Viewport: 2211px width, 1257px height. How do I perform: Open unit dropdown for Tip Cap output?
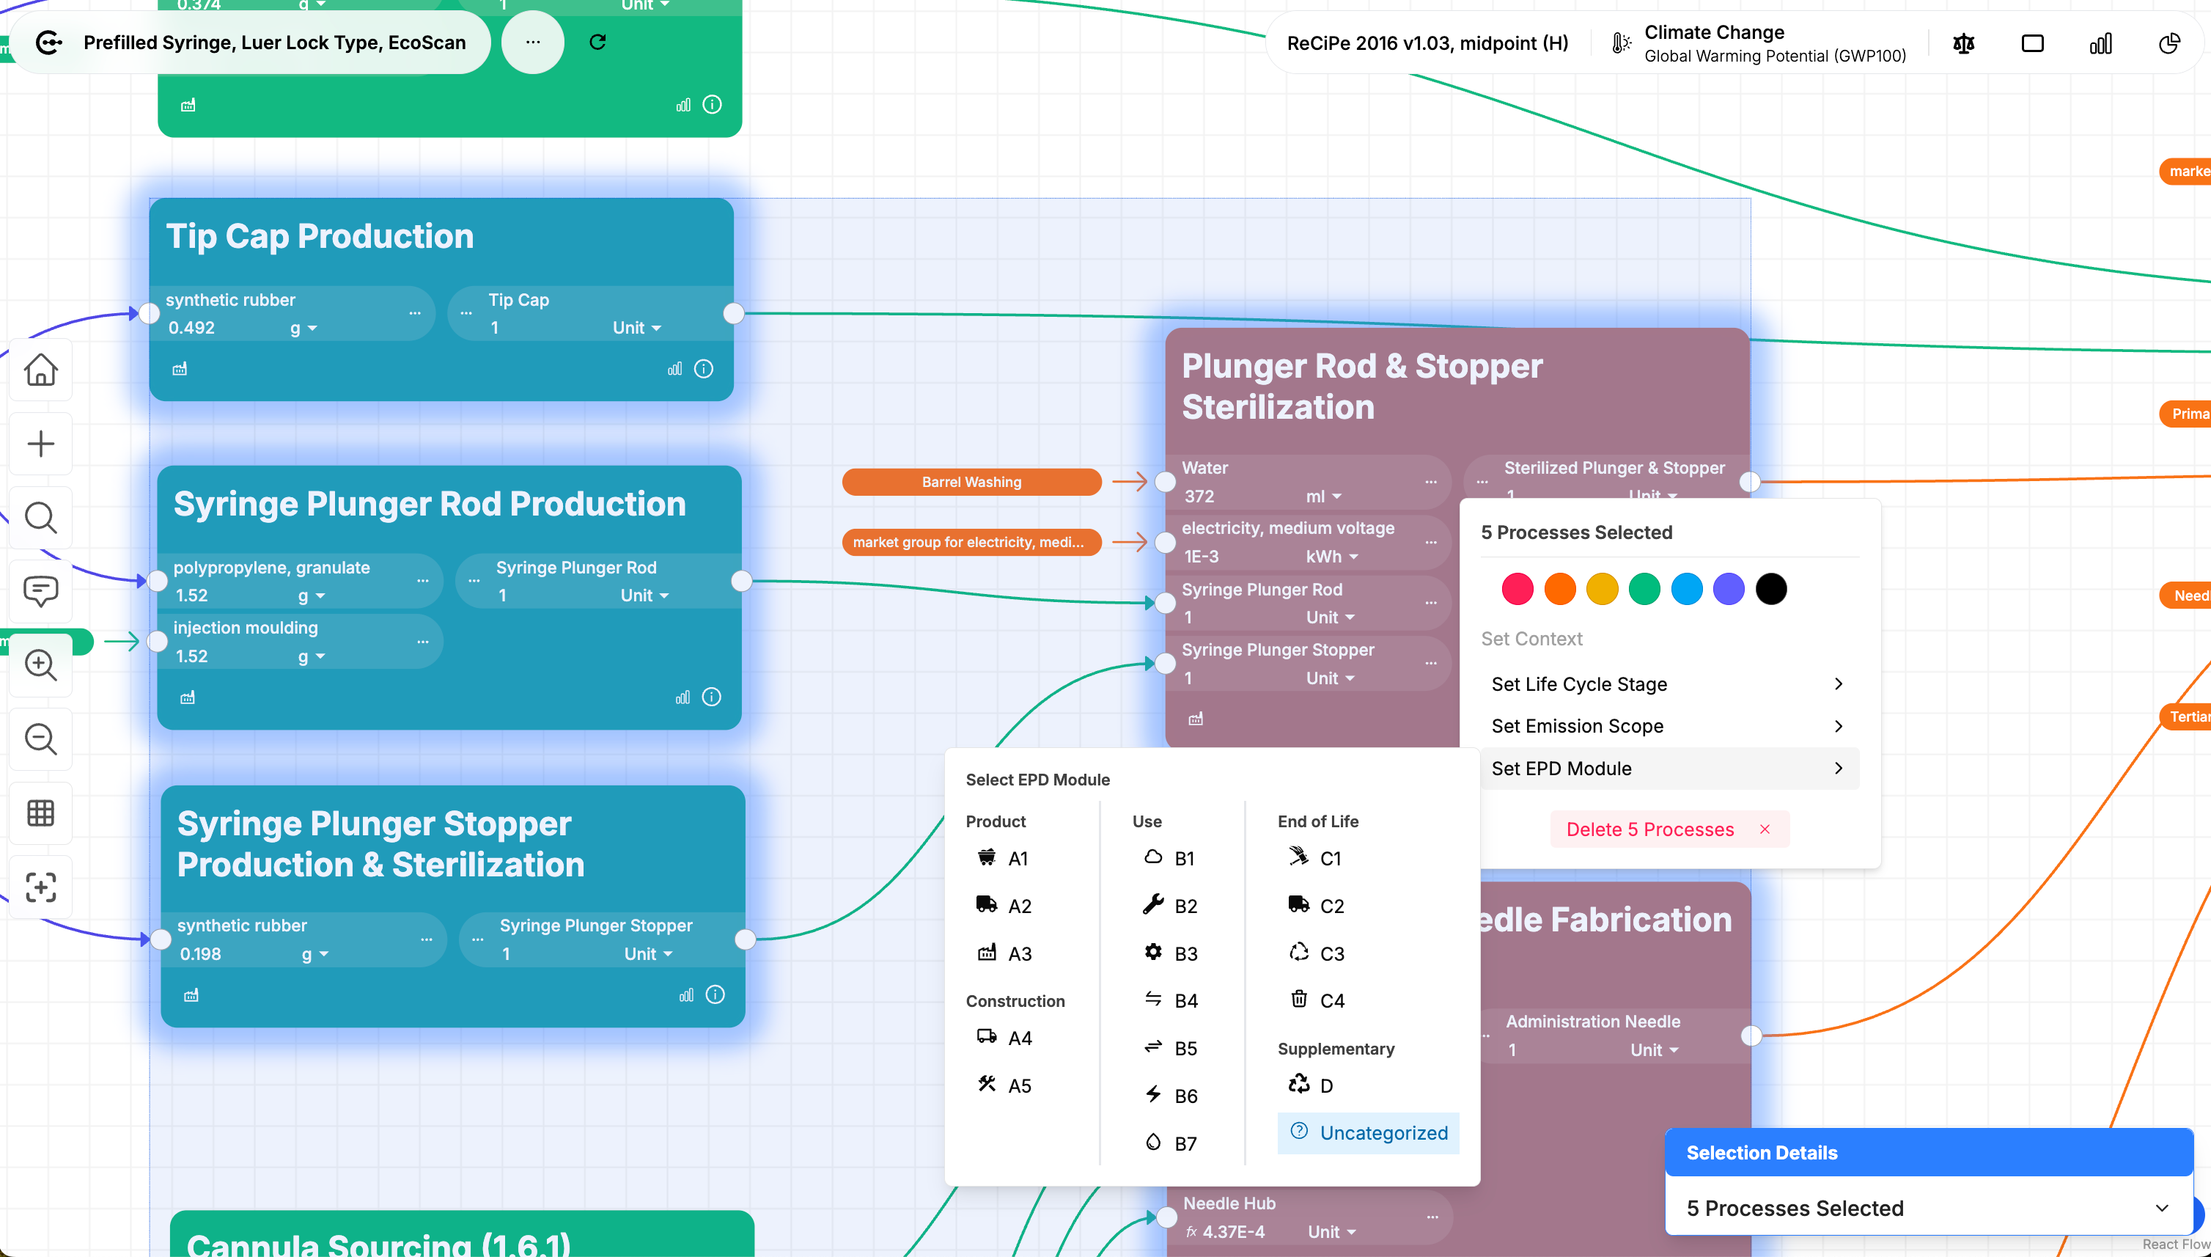(637, 328)
